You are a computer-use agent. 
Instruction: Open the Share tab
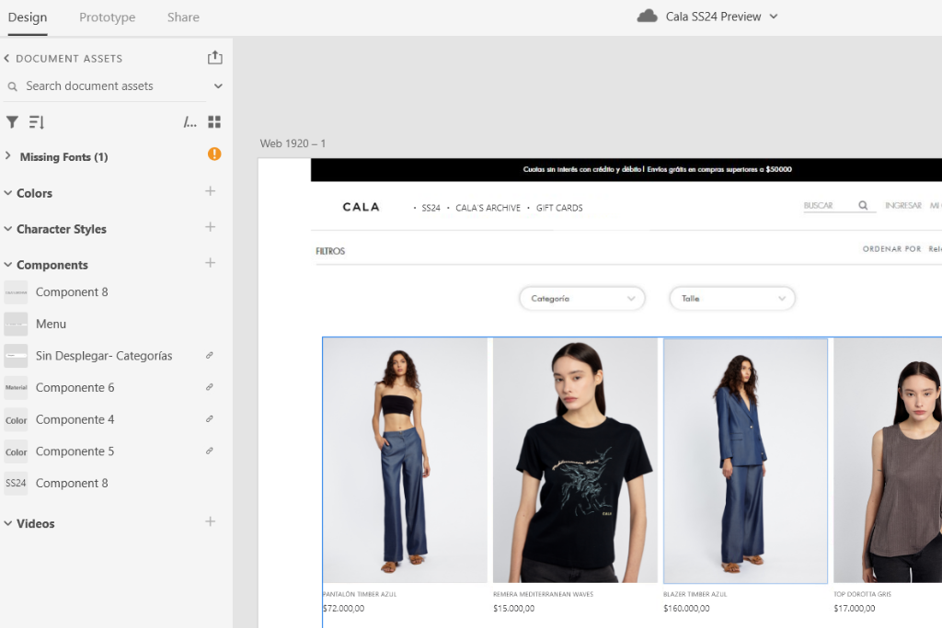pyautogui.click(x=183, y=17)
